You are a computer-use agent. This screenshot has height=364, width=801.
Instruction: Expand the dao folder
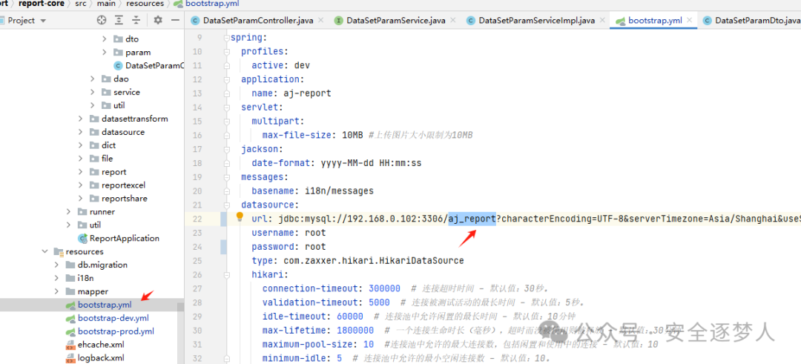(x=93, y=79)
